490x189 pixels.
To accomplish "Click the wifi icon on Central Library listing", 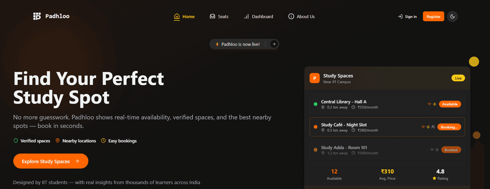I will (x=429, y=104).
